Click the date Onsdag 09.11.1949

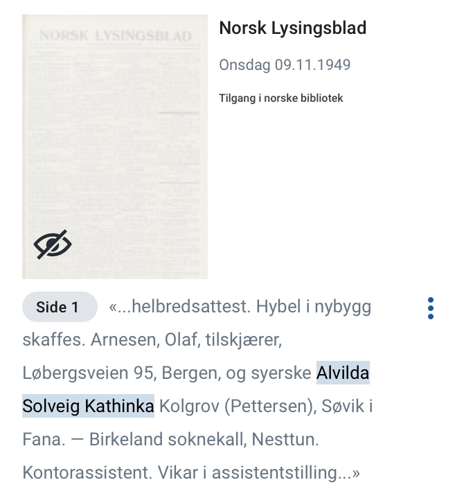pyautogui.click(x=285, y=65)
